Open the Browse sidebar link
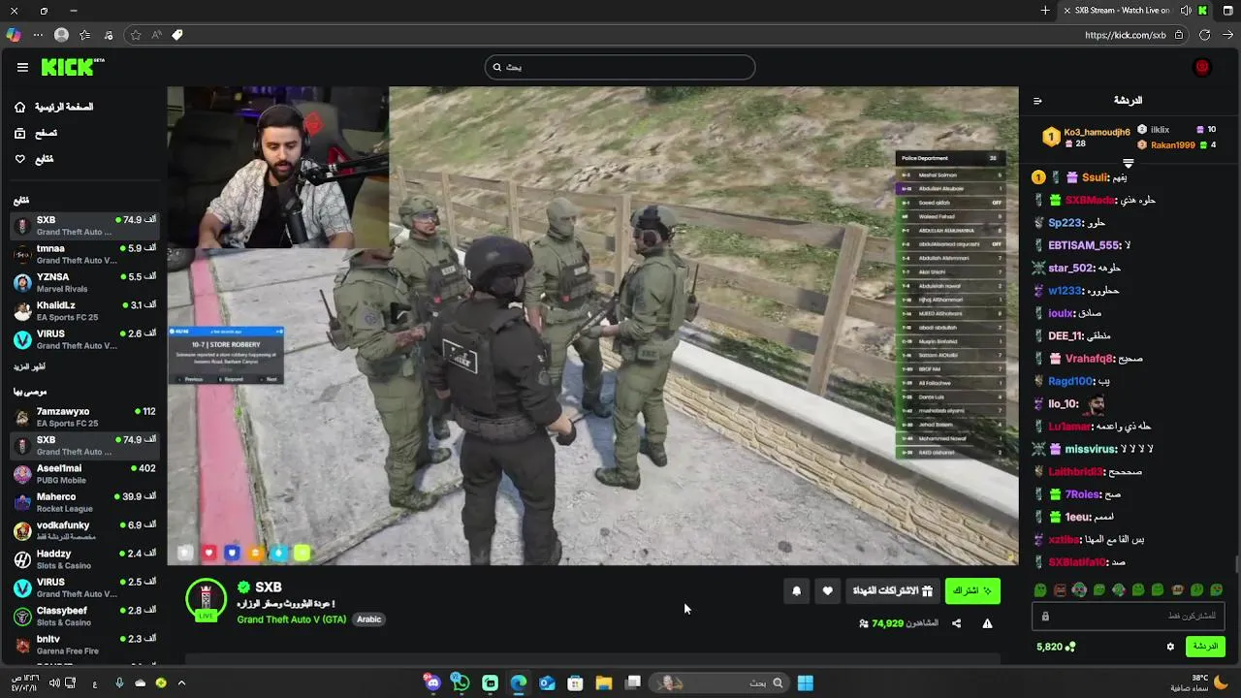The image size is (1241, 698). 36,133
